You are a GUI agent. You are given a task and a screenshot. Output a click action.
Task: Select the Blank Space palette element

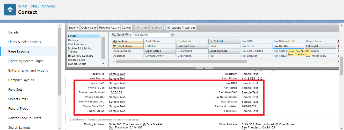pos(128,46)
